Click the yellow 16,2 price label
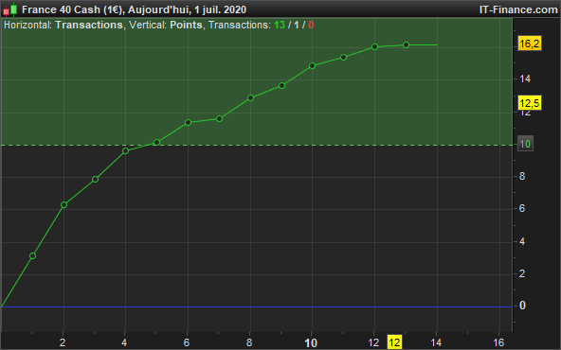The image size is (561, 350). pos(530,44)
